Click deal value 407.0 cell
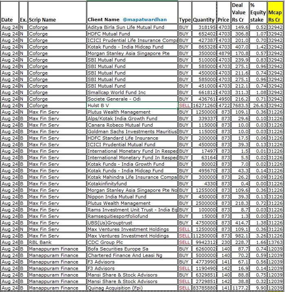The image size is (285, 292). tap(240, 47)
